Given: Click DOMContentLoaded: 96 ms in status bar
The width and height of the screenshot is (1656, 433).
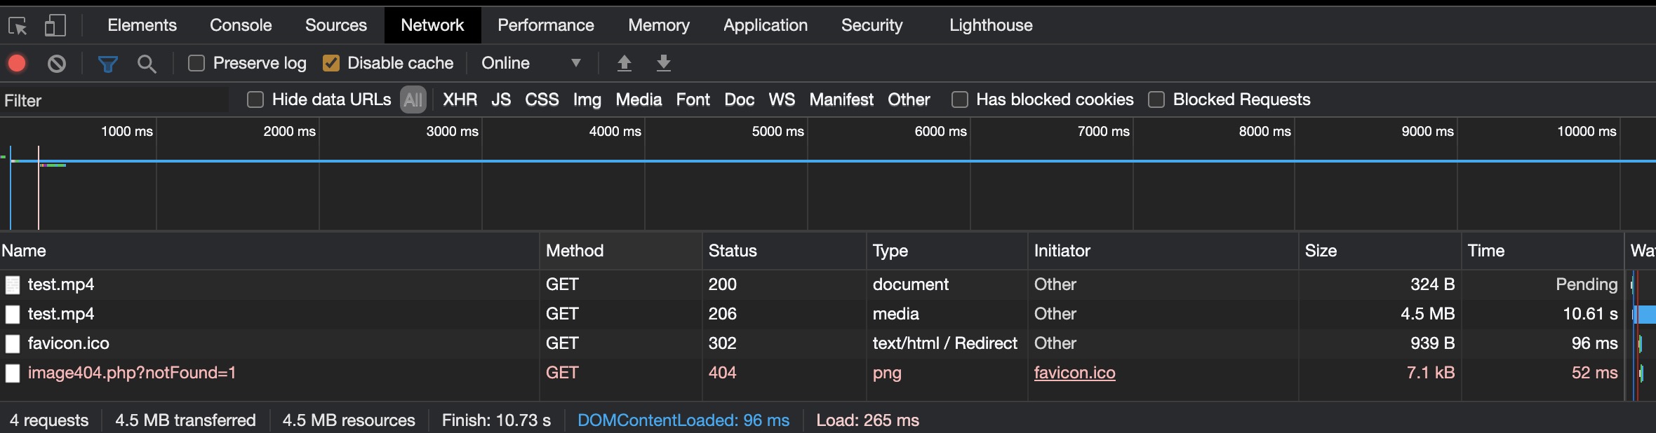Looking at the screenshot, I should point(683,420).
